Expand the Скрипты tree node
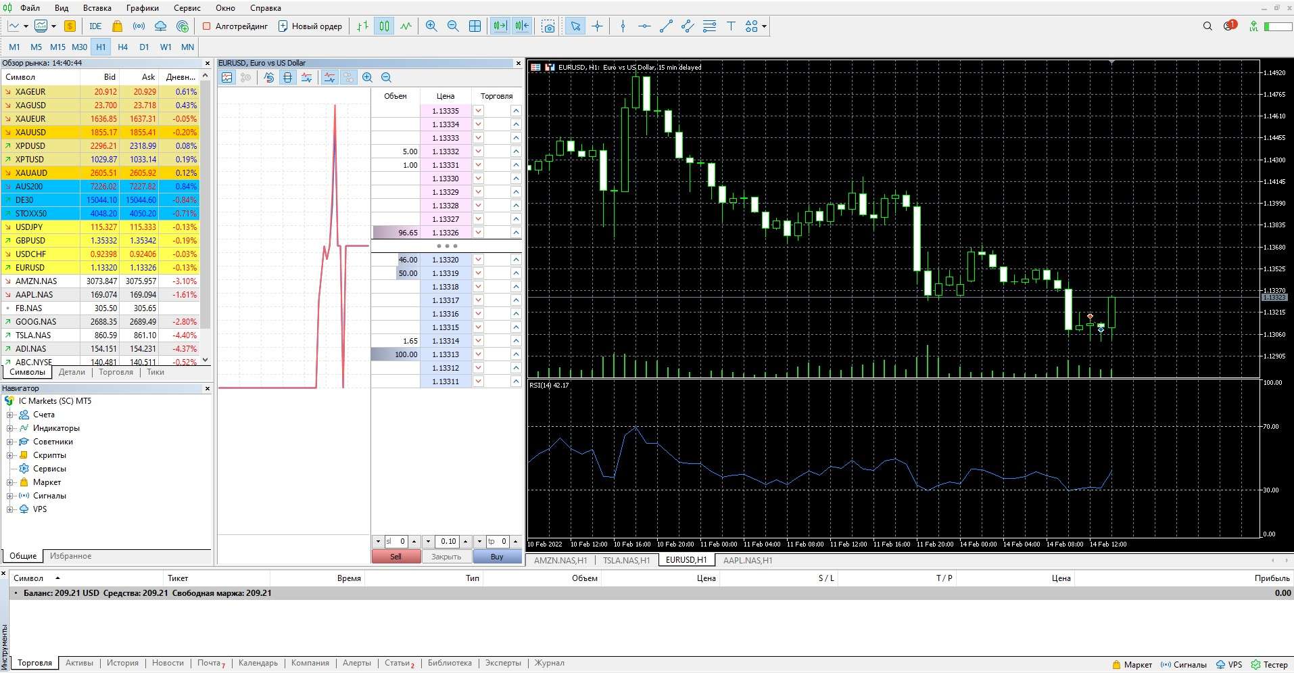The height and width of the screenshot is (673, 1294). 10,455
